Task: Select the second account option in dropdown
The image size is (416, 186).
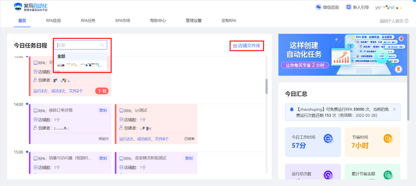Action: click(81, 65)
